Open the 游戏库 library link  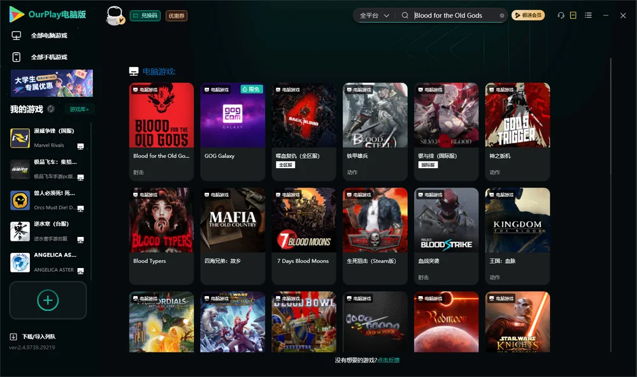79,109
